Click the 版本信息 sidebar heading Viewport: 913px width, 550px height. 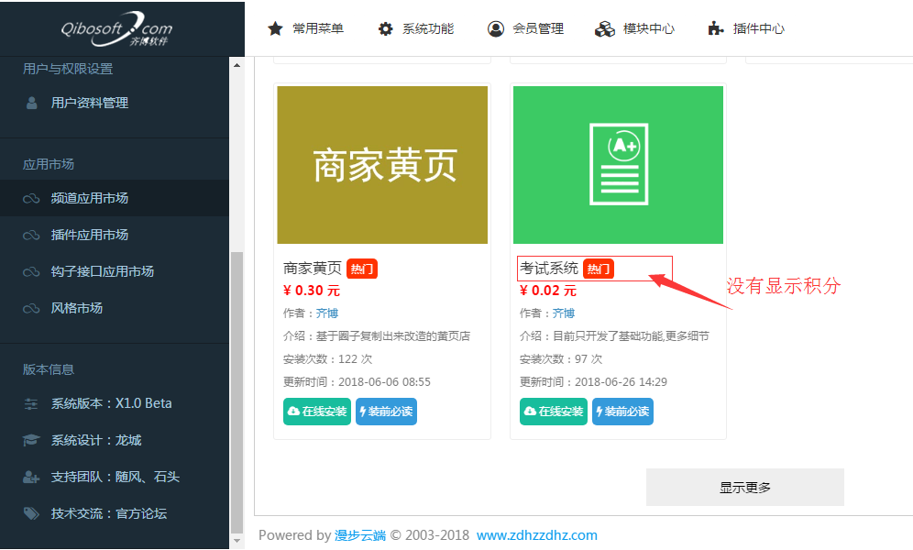(x=49, y=369)
